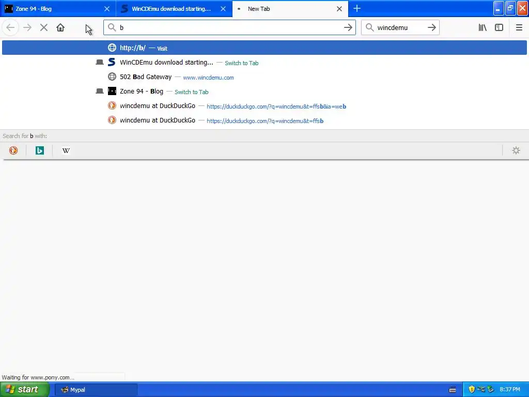529x397 pixels.
Task: Click the Forward navigation arrow
Action: click(x=27, y=28)
